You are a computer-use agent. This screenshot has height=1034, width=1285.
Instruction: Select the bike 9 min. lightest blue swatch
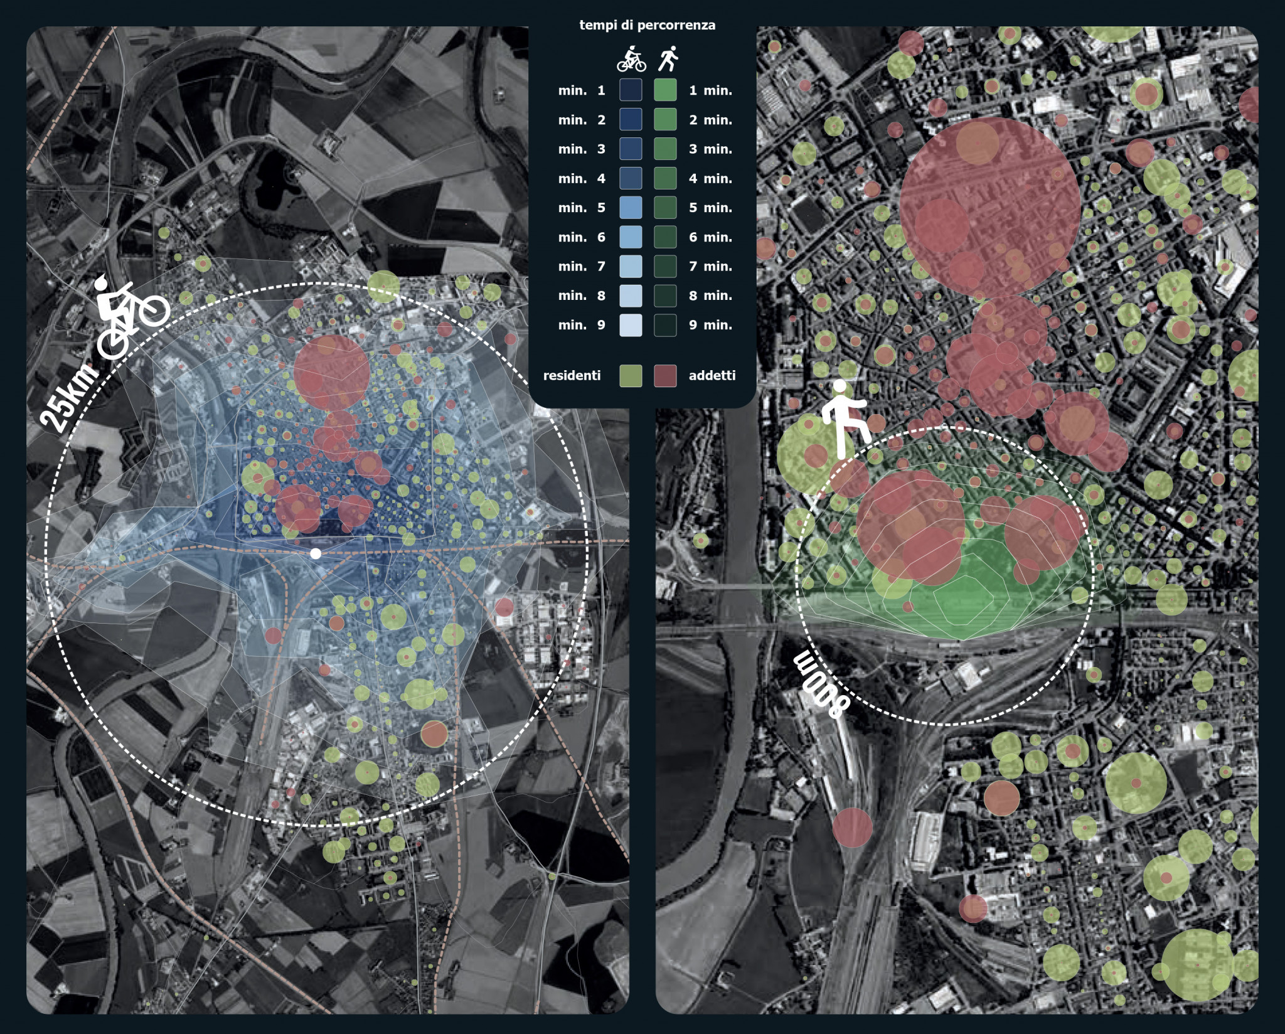pos(631,325)
